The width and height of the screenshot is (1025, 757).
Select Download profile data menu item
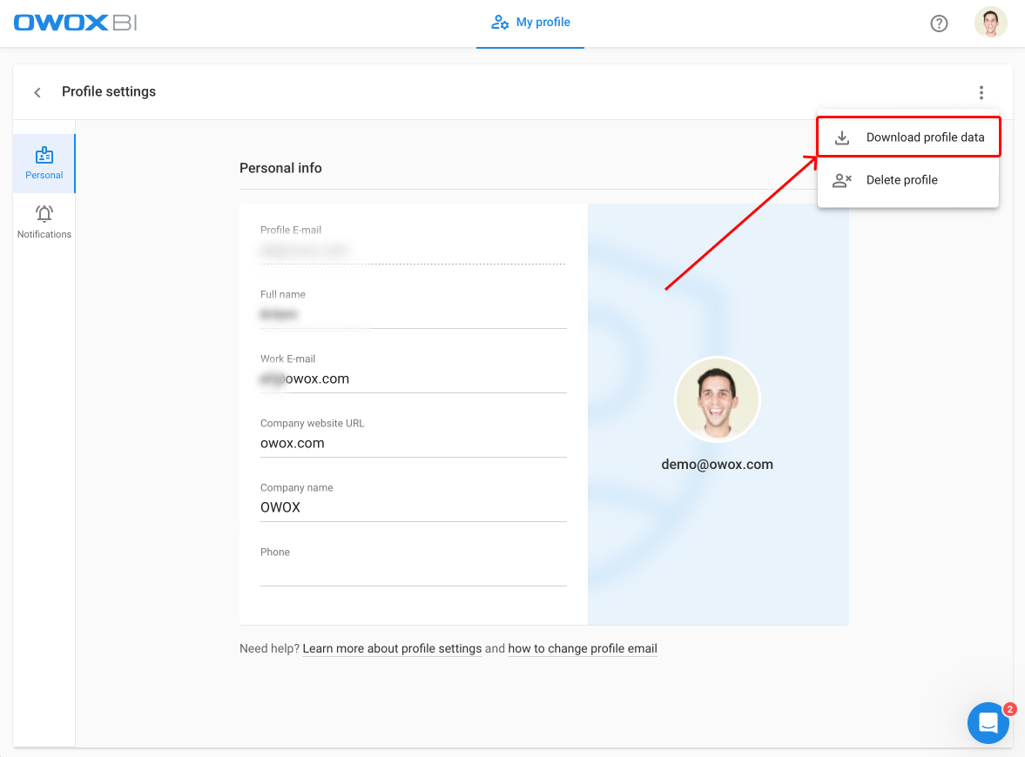[x=908, y=137]
